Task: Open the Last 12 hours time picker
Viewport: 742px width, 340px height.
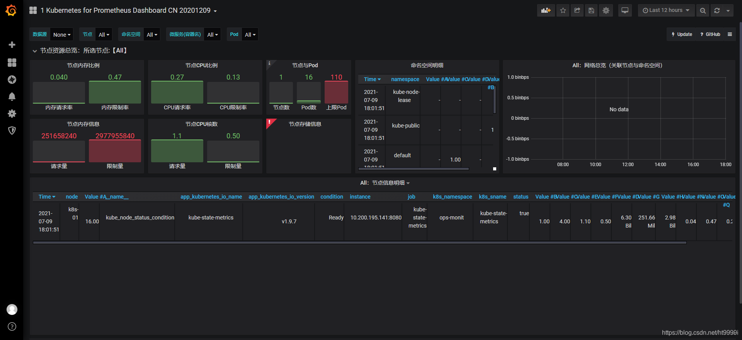Action: [666, 10]
